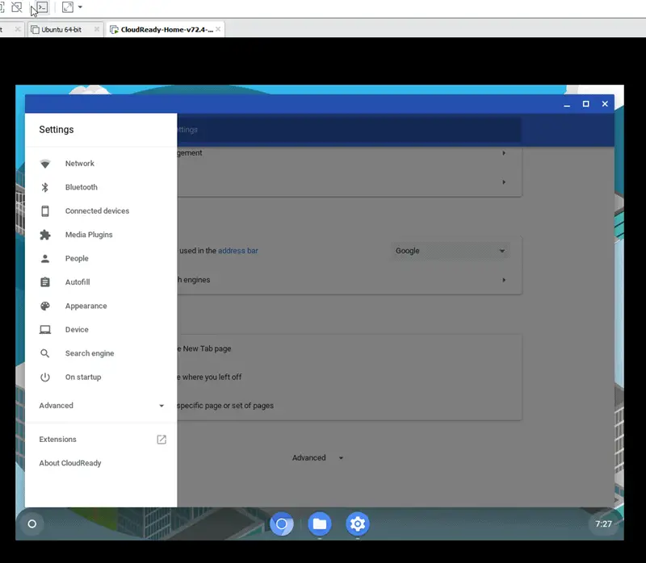Close the Ubuntu 64-bit tab
This screenshot has height=563, width=646.
coord(96,29)
